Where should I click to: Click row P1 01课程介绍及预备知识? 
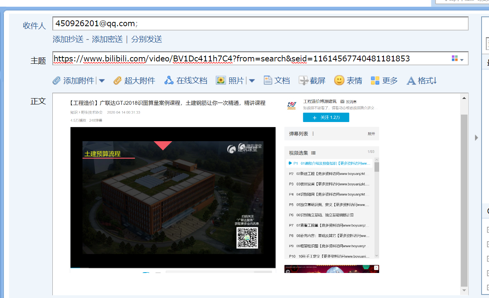tap(330, 163)
